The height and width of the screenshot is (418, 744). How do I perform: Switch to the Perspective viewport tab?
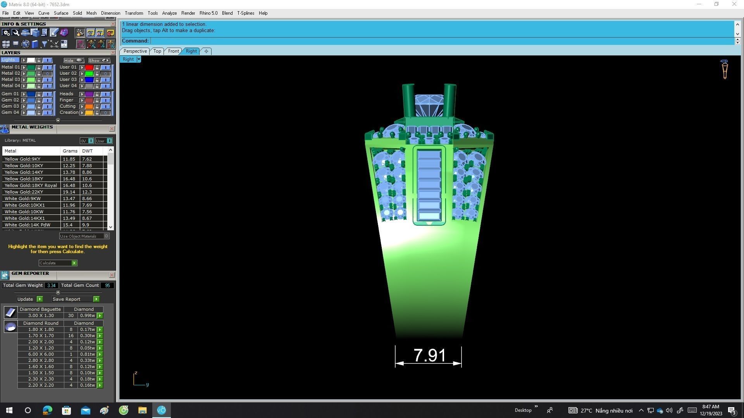[135, 51]
